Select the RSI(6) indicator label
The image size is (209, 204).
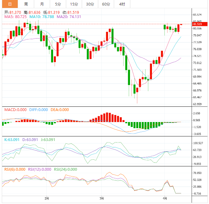click(15, 169)
